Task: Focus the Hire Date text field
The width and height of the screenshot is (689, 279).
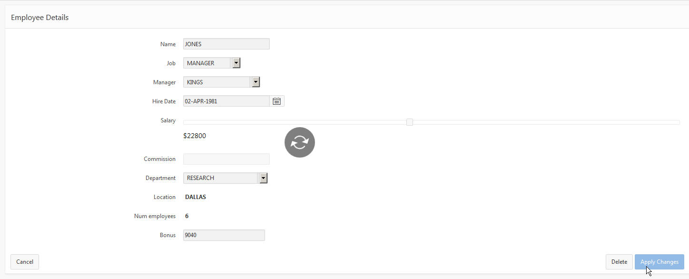Action: point(226,101)
